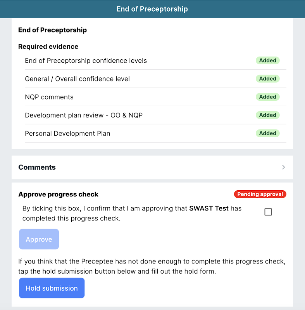Tick the approval confirmation checkbox
Image resolution: width=305 pixels, height=310 pixels.
coord(268,212)
